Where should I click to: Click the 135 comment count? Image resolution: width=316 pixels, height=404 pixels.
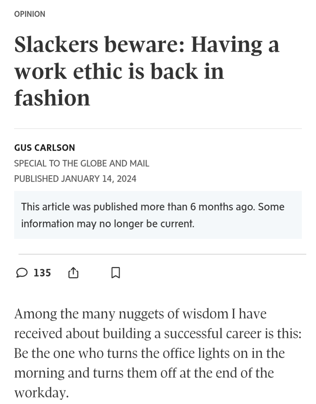tap(42, 273)
